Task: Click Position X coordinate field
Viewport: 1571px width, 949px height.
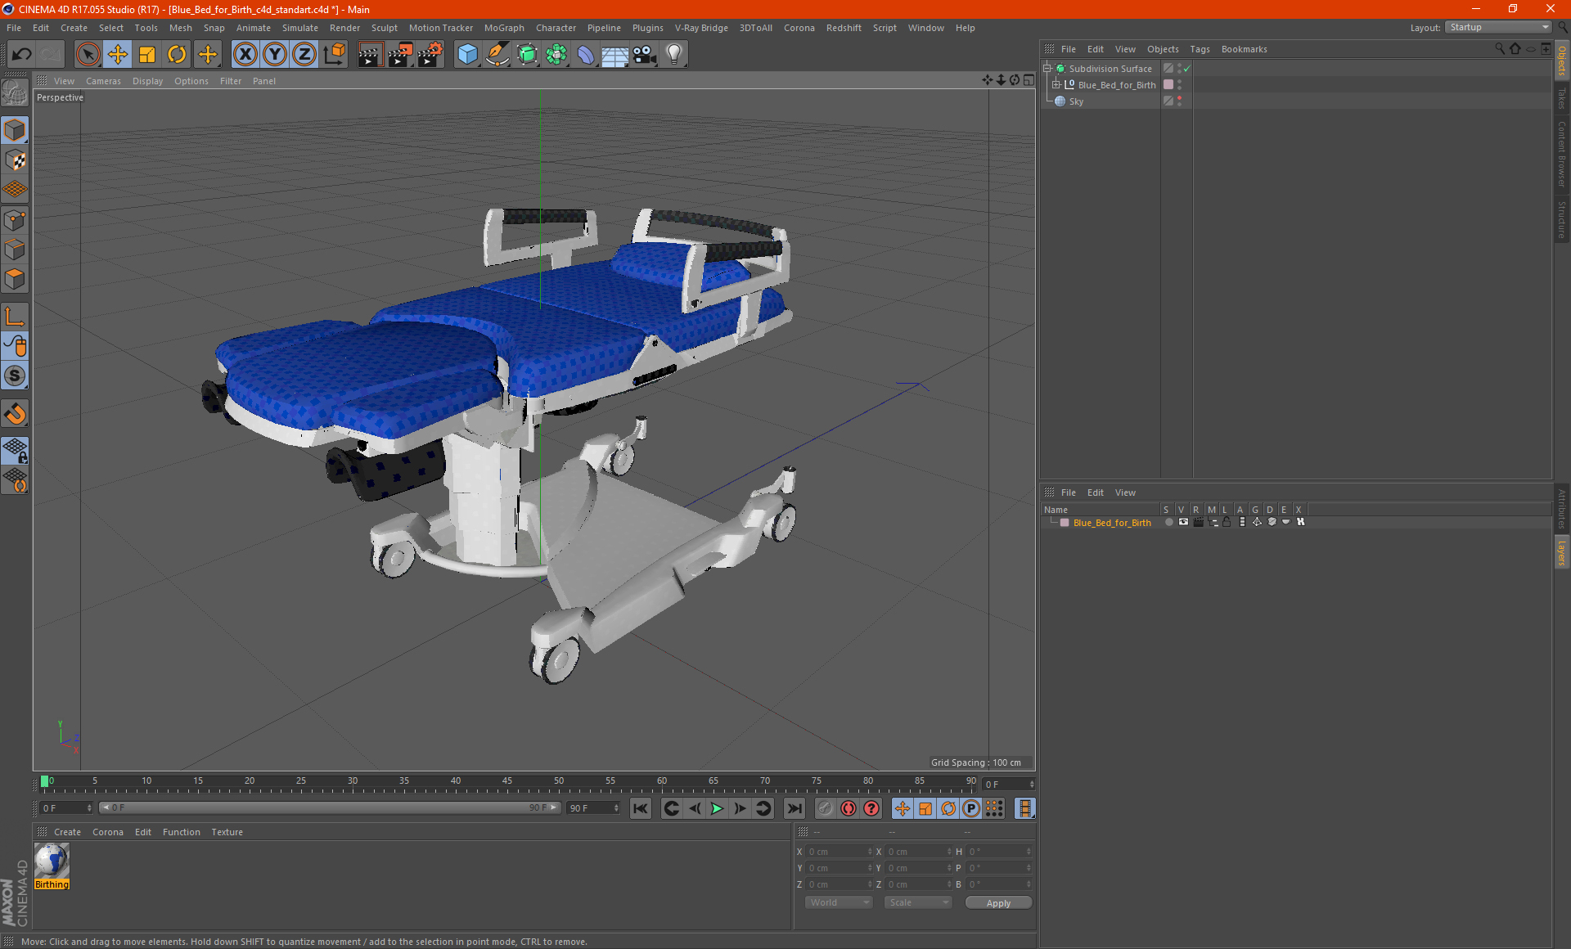Action: (x=840, y=852)
